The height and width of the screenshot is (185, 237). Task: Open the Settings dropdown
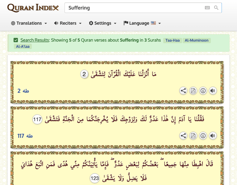pos(102,23)
